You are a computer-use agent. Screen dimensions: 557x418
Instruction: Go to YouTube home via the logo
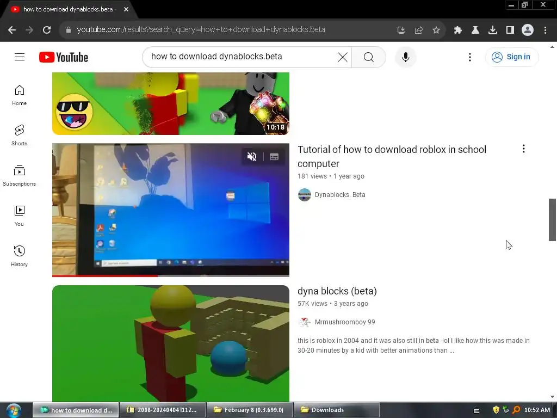coord(64,57)
